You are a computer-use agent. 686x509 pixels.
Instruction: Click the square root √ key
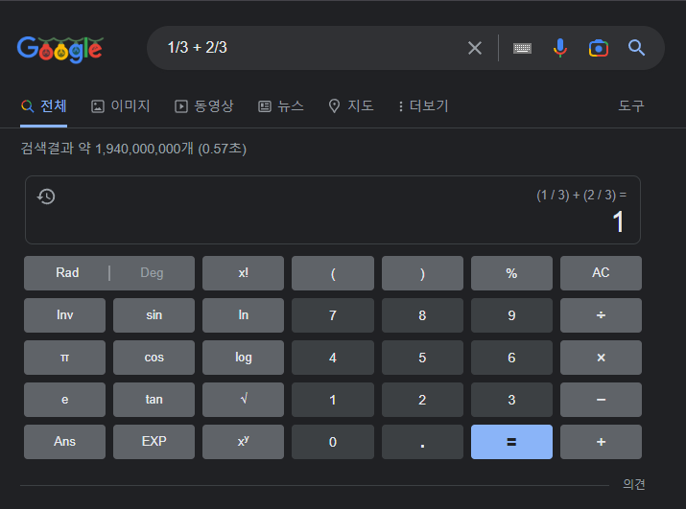244,400
